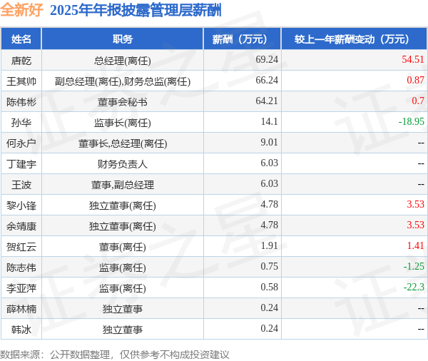
Task: Click the position 董事长,总经理(离任)
Action: [x=123, y=143]
